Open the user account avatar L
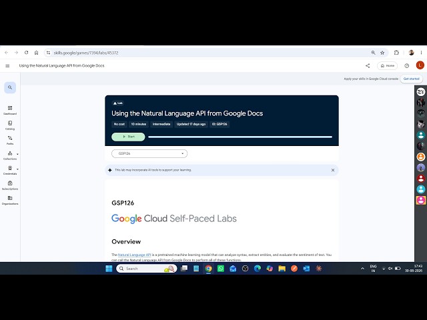Screen dimensions: 427x320 pos(420,65)
